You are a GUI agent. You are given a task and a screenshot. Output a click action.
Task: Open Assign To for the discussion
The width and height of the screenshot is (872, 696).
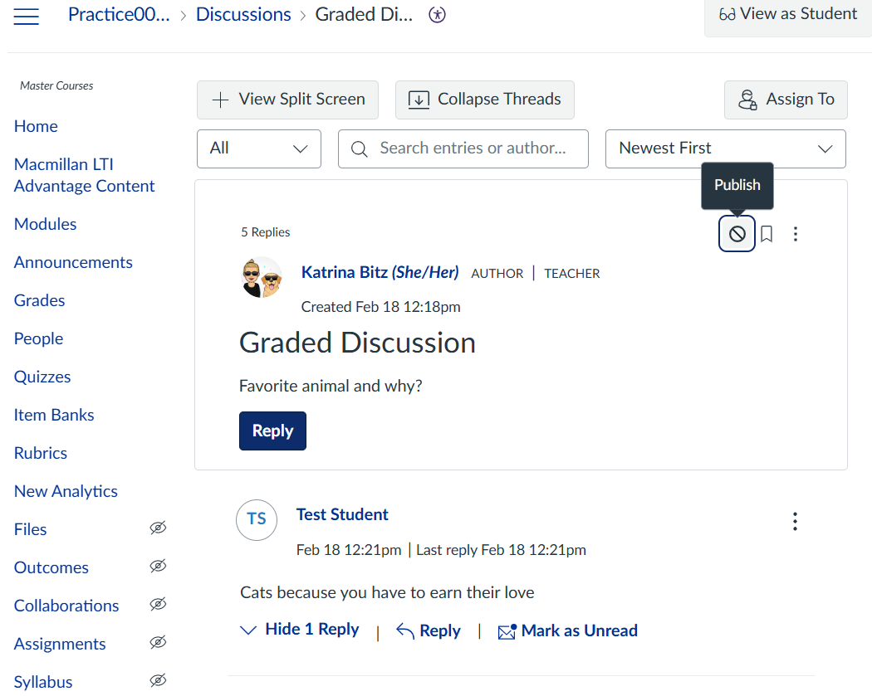pos(786,99)
